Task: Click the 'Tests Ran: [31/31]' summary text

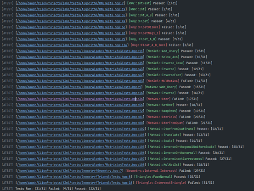Action: coord(31,189)
